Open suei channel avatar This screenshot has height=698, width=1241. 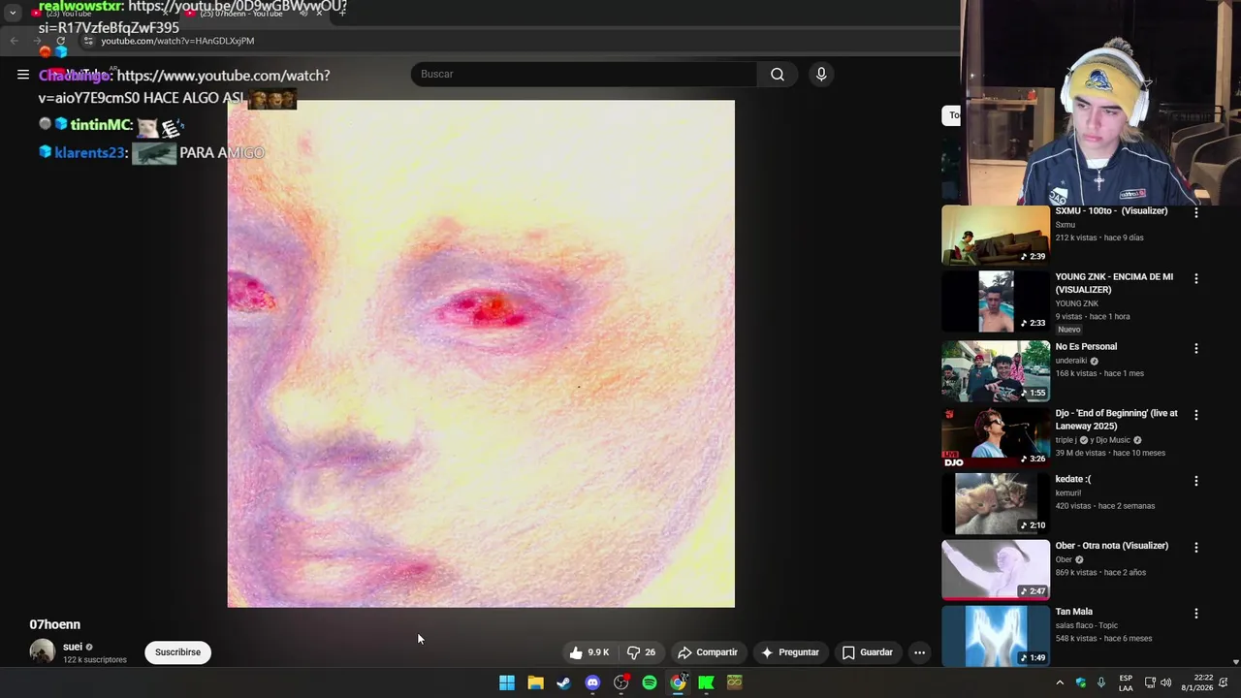42,651
